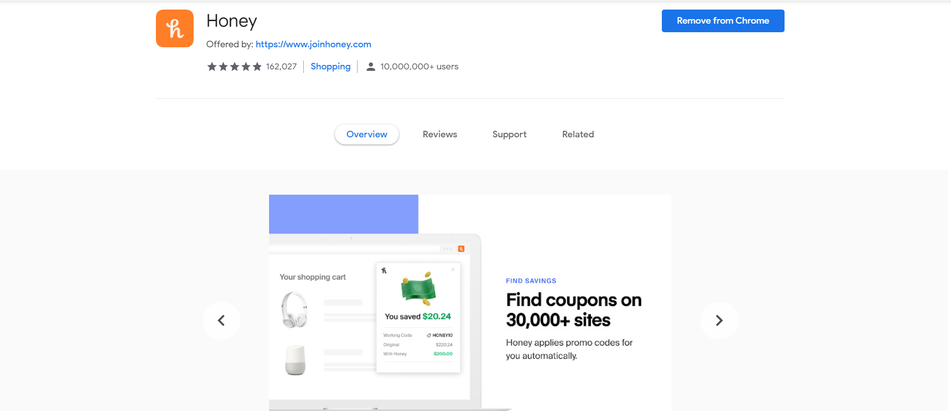This screenshot has width=951, height=411.
Task: Open the Support tab
Action: click(x=509, y=134)
